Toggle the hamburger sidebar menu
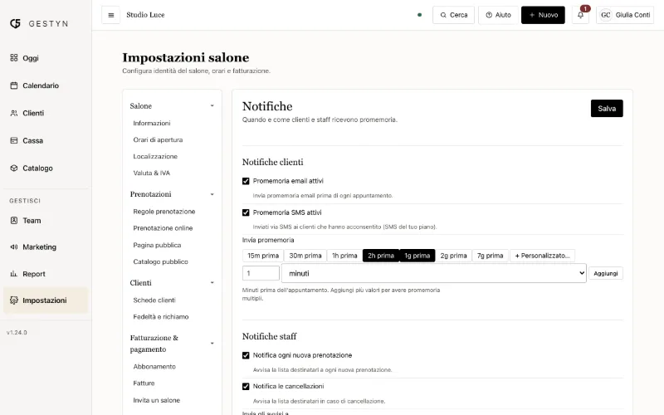 click(111, 15)
